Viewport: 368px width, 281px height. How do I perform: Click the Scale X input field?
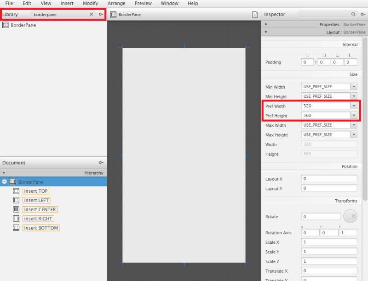pyautogui.click(x=329, y=242)
